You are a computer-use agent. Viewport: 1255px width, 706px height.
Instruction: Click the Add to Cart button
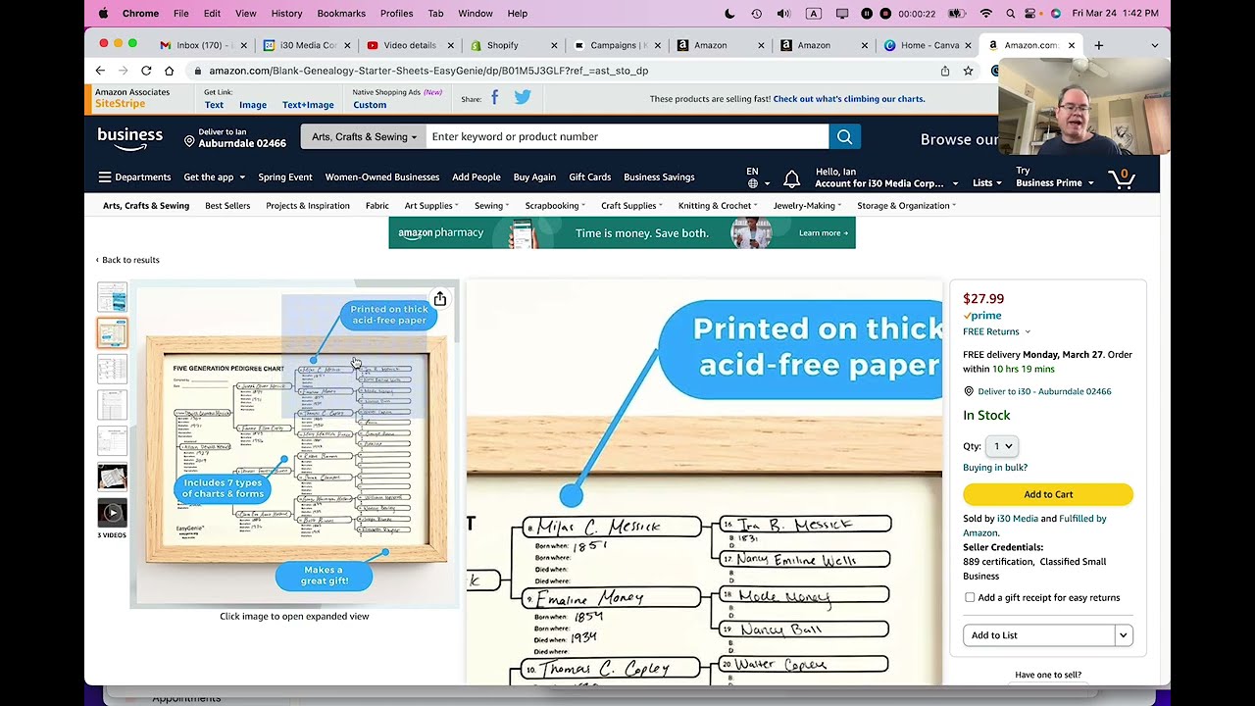coord(1048,494)
